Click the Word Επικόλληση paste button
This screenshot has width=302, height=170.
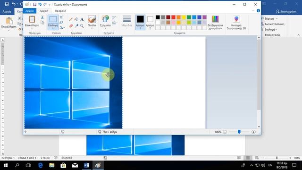(8, 23)
